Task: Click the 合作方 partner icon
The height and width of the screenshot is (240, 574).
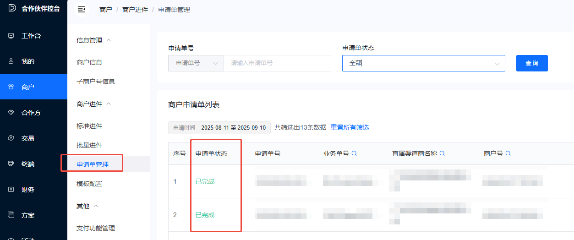Action: coord(11,113)
